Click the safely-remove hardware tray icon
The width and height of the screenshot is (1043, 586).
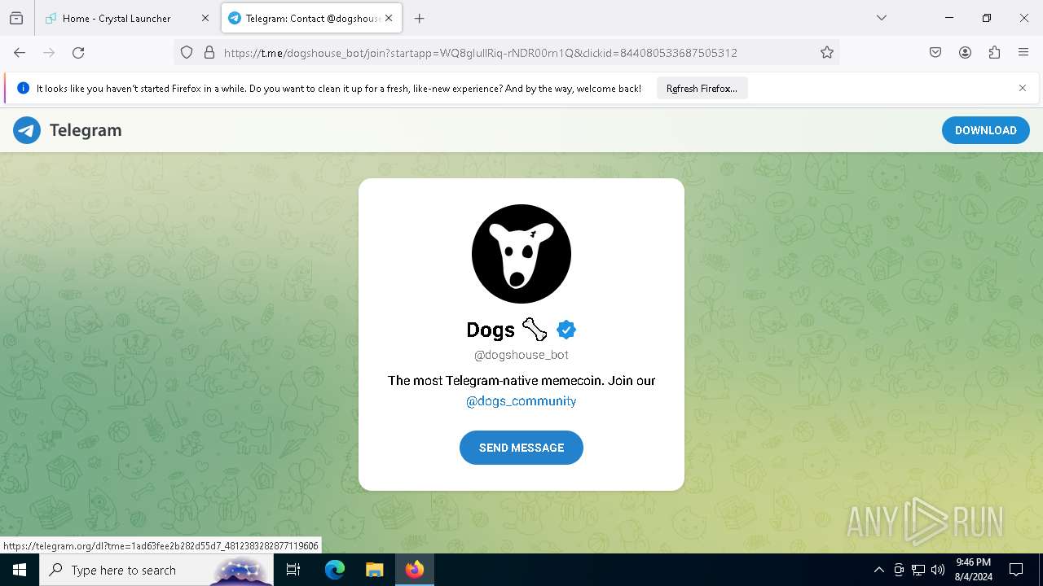point(899,570)
